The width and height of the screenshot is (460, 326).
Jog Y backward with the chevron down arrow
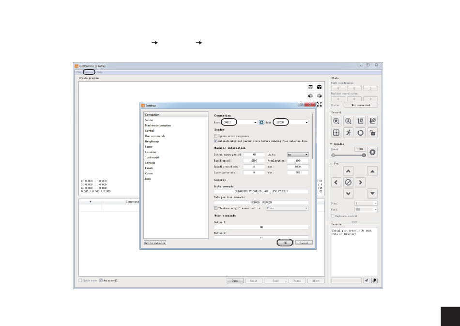click(x=348, y=193)
